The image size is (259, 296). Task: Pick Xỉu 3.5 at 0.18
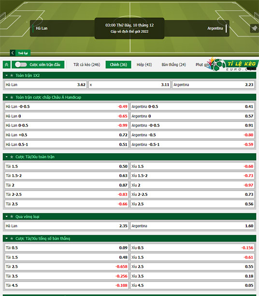click(192, 276)
